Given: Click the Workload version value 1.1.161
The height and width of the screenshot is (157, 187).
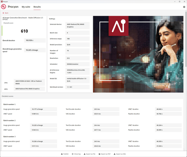Looking at the screenshot, I should (x=77, y=87).
